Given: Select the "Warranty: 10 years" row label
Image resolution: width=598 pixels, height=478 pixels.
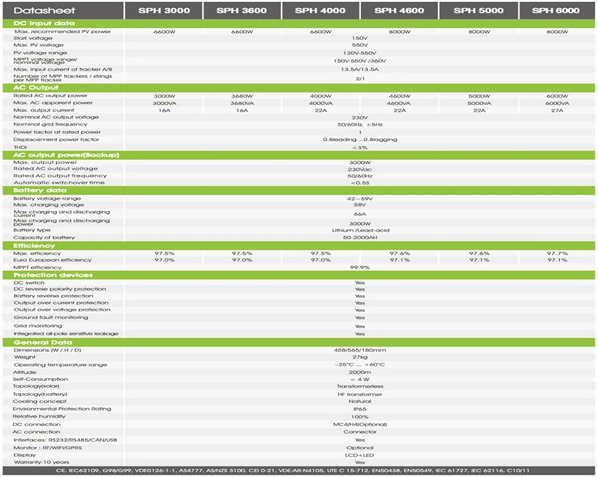Looking at the screenshot, I should click(x=42, y=462).
